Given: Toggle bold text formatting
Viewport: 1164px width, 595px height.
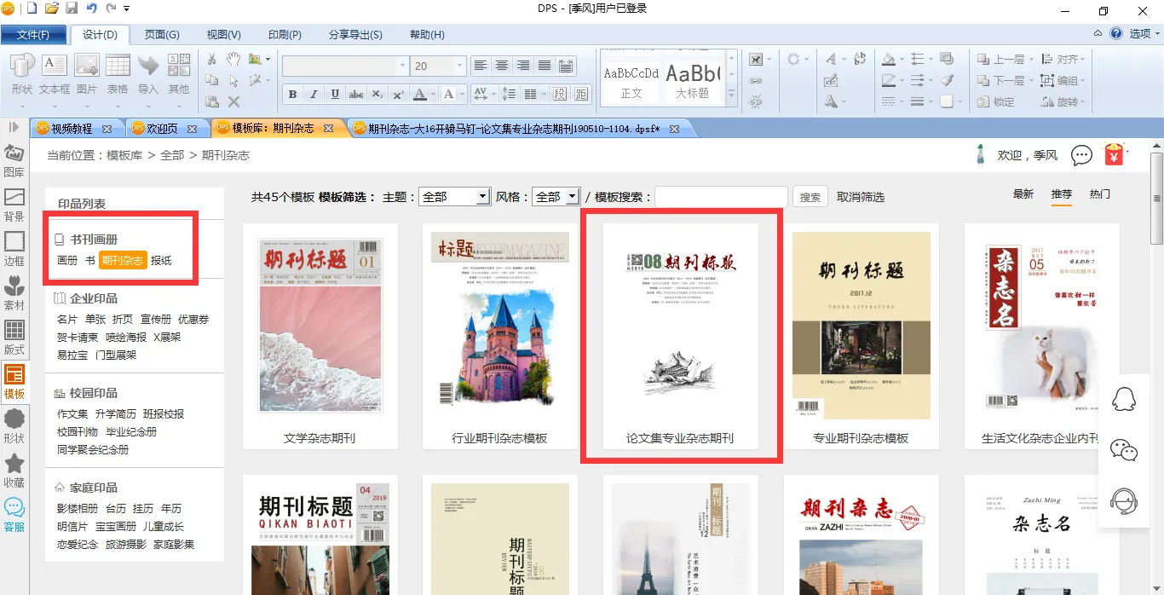Looking at the screenshot, I should (292, 94).
